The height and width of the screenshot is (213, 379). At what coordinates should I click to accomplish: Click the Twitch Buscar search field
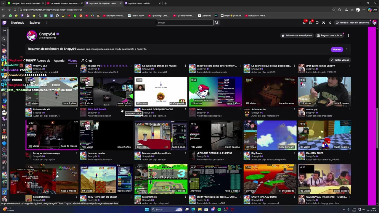tap(184, 22)
